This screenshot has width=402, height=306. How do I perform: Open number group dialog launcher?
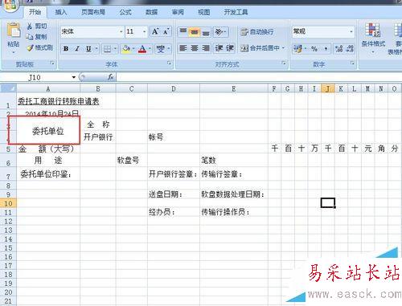pos(352,63)
